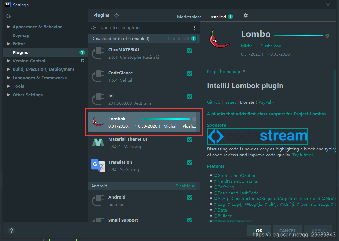Toggle Material Theme UI plugin checkbox
This screenshot has height=241, width=339.
tap(190, 140)
